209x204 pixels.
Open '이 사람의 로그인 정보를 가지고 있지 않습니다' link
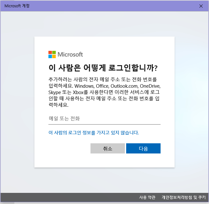[94, 133]
